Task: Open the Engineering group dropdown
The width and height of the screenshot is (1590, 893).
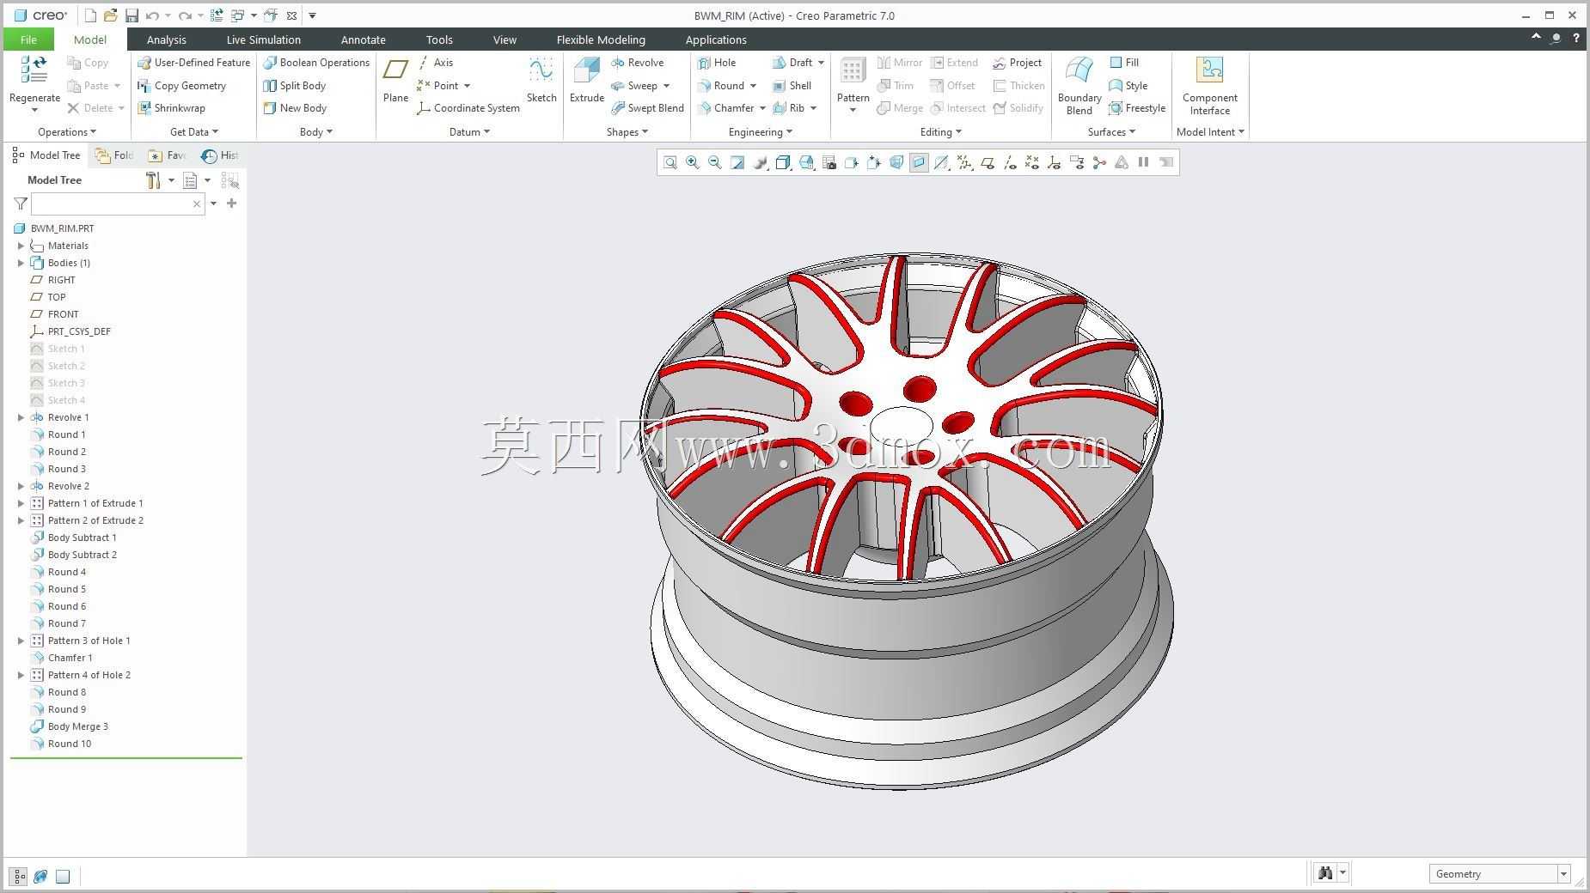Action: (x=761, y=132)
